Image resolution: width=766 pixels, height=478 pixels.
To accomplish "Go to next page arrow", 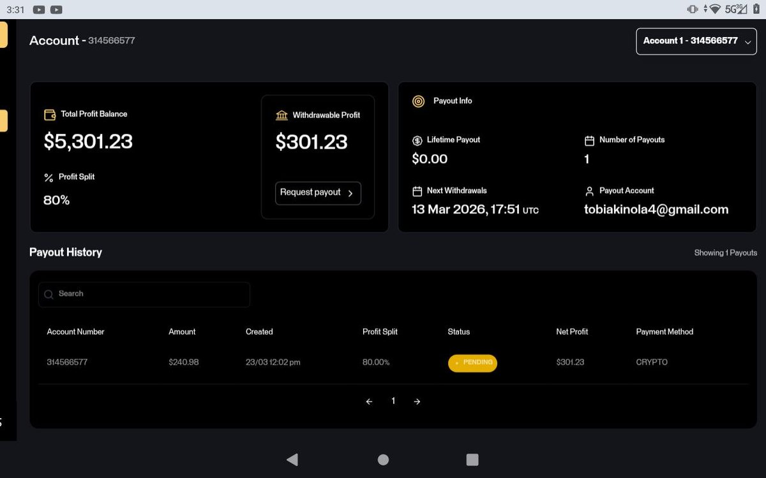I will tap(417, 402).
